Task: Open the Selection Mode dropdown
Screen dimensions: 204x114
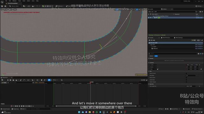Action: (15, 6)
